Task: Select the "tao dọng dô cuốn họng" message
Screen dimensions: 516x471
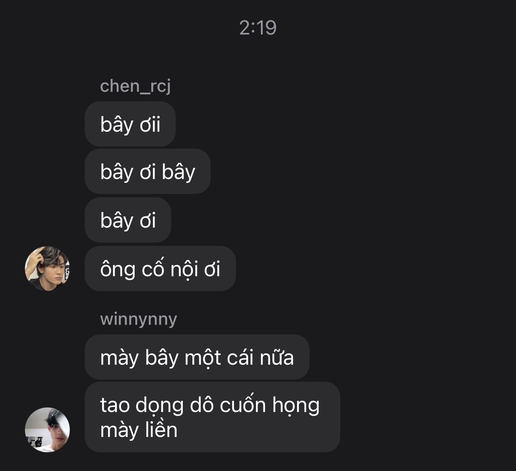Action: (x=212, y=417)
